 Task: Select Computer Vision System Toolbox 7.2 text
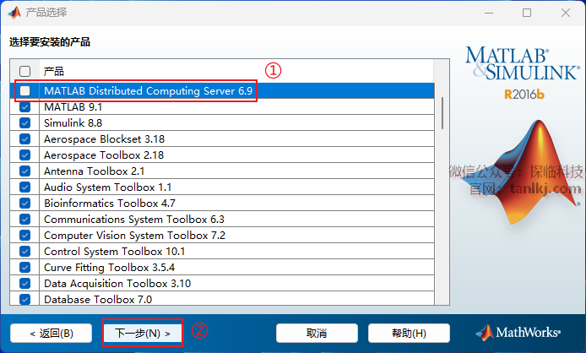coord(134,236)
